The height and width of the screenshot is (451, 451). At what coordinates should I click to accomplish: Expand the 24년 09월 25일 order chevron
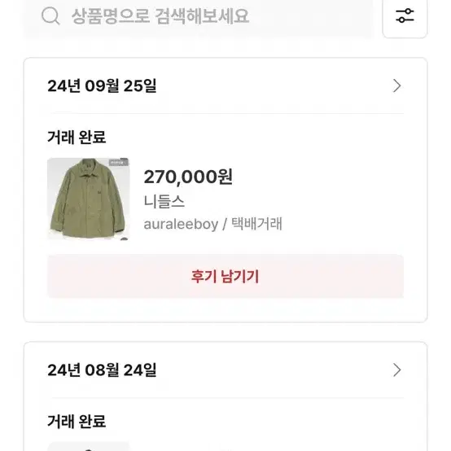[x=397, y=85]
